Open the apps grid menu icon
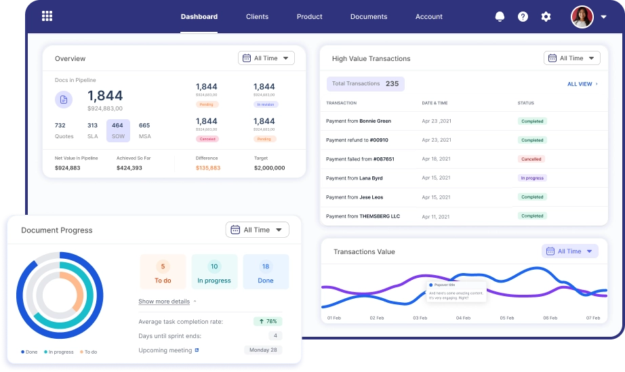The image size is (625, 372). pos(47,16)
